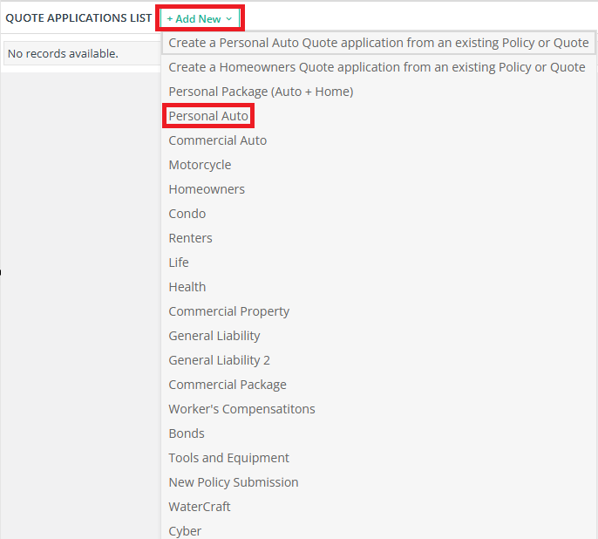This screenshot has width=598, height=539.
Task: Select Commercial Property option
Action: coord(228,311)
